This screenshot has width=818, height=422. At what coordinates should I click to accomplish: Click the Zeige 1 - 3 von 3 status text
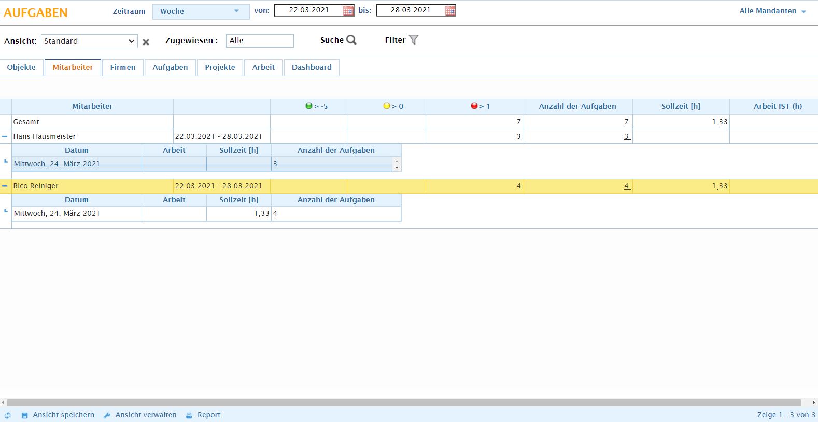click(x=786, y=415)
